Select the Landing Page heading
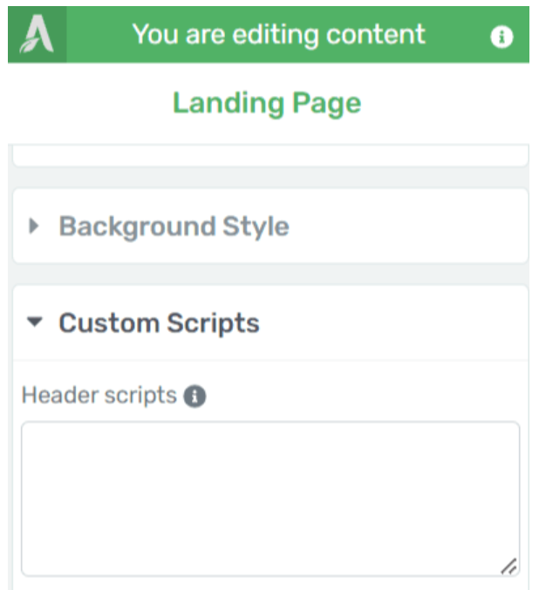The height and width of the screenshot is (590, 539). point(266,103)
